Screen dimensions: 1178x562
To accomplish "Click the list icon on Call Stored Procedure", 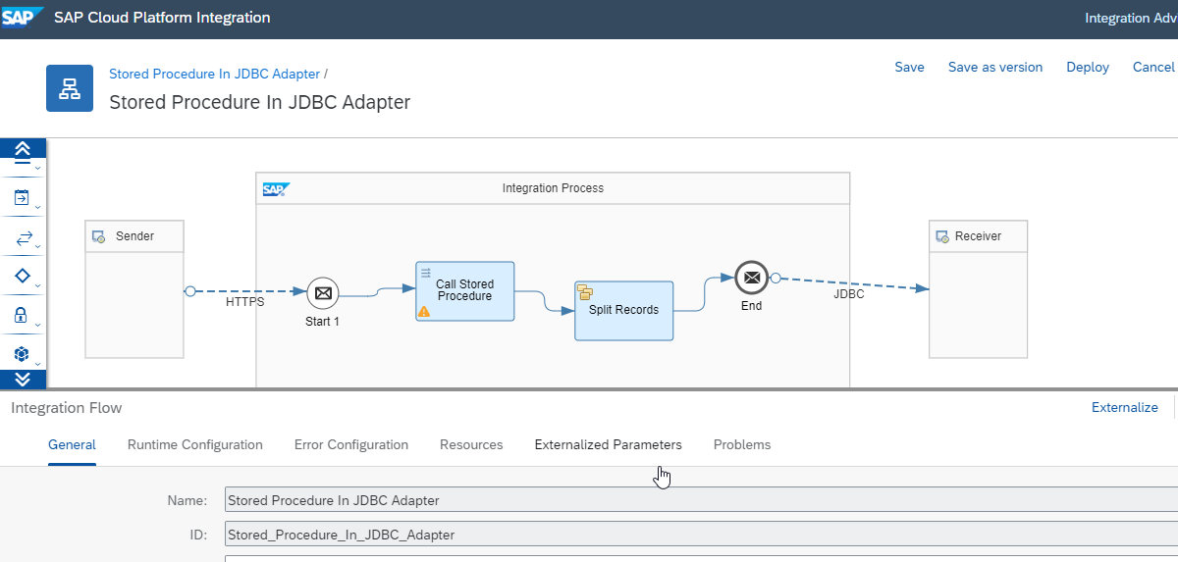I will [x=426, y=272].
